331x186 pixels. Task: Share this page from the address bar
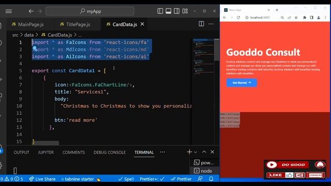(x=289, y=18)
